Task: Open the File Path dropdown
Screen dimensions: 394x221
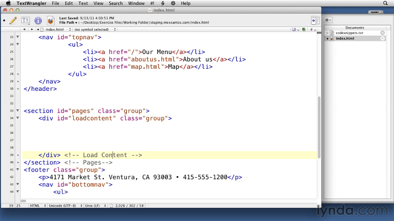Action: click(x=68, y=23)
